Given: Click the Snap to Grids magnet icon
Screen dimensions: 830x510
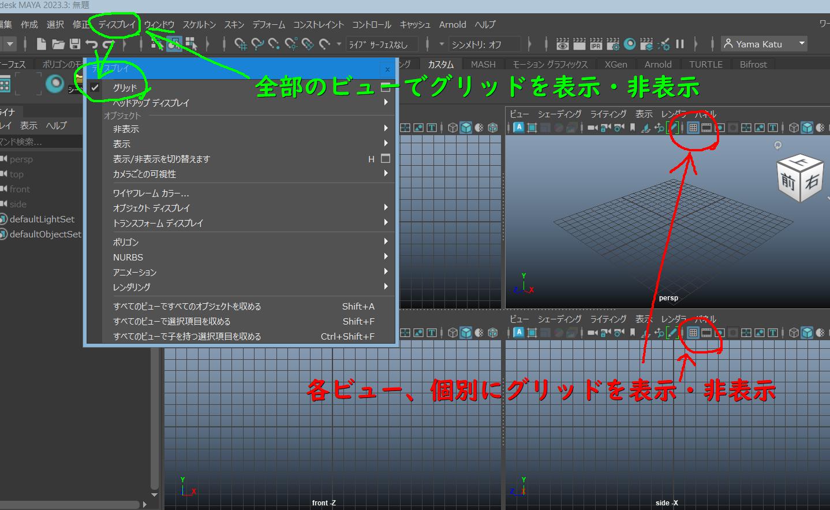Looking at the screenshot, I should coord(241,44).
